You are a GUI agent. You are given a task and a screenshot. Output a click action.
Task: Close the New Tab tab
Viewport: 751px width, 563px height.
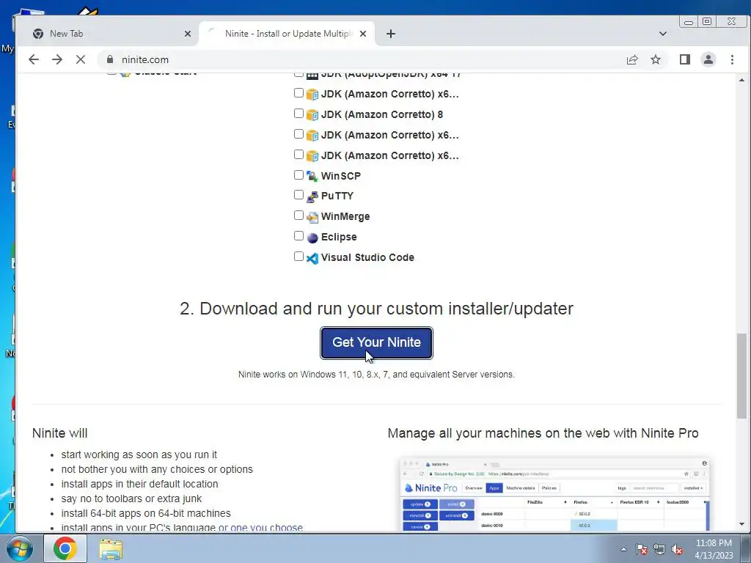click(x=188, y=34)
